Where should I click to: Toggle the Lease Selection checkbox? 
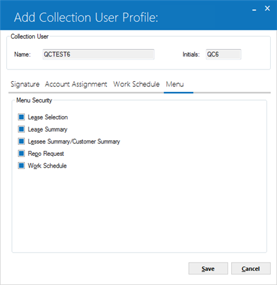click(21, 117)
